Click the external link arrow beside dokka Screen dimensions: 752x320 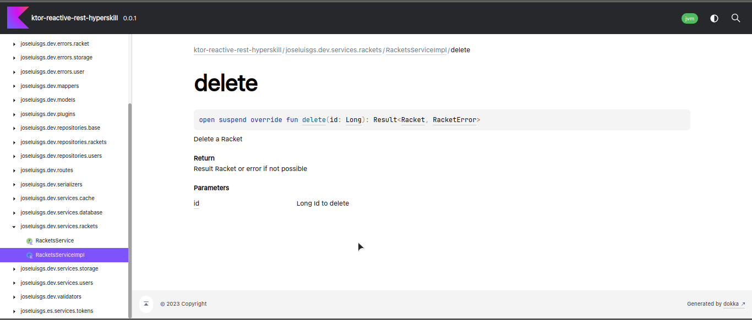[x=743, y=304]
